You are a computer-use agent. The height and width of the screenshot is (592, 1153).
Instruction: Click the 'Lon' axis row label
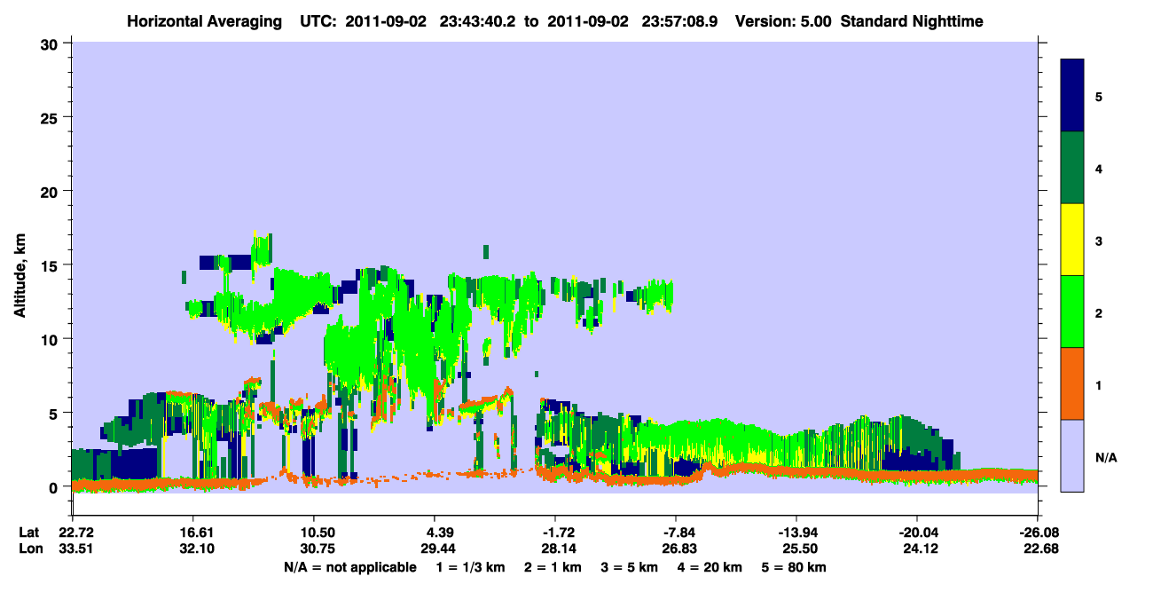coord(29,549)
